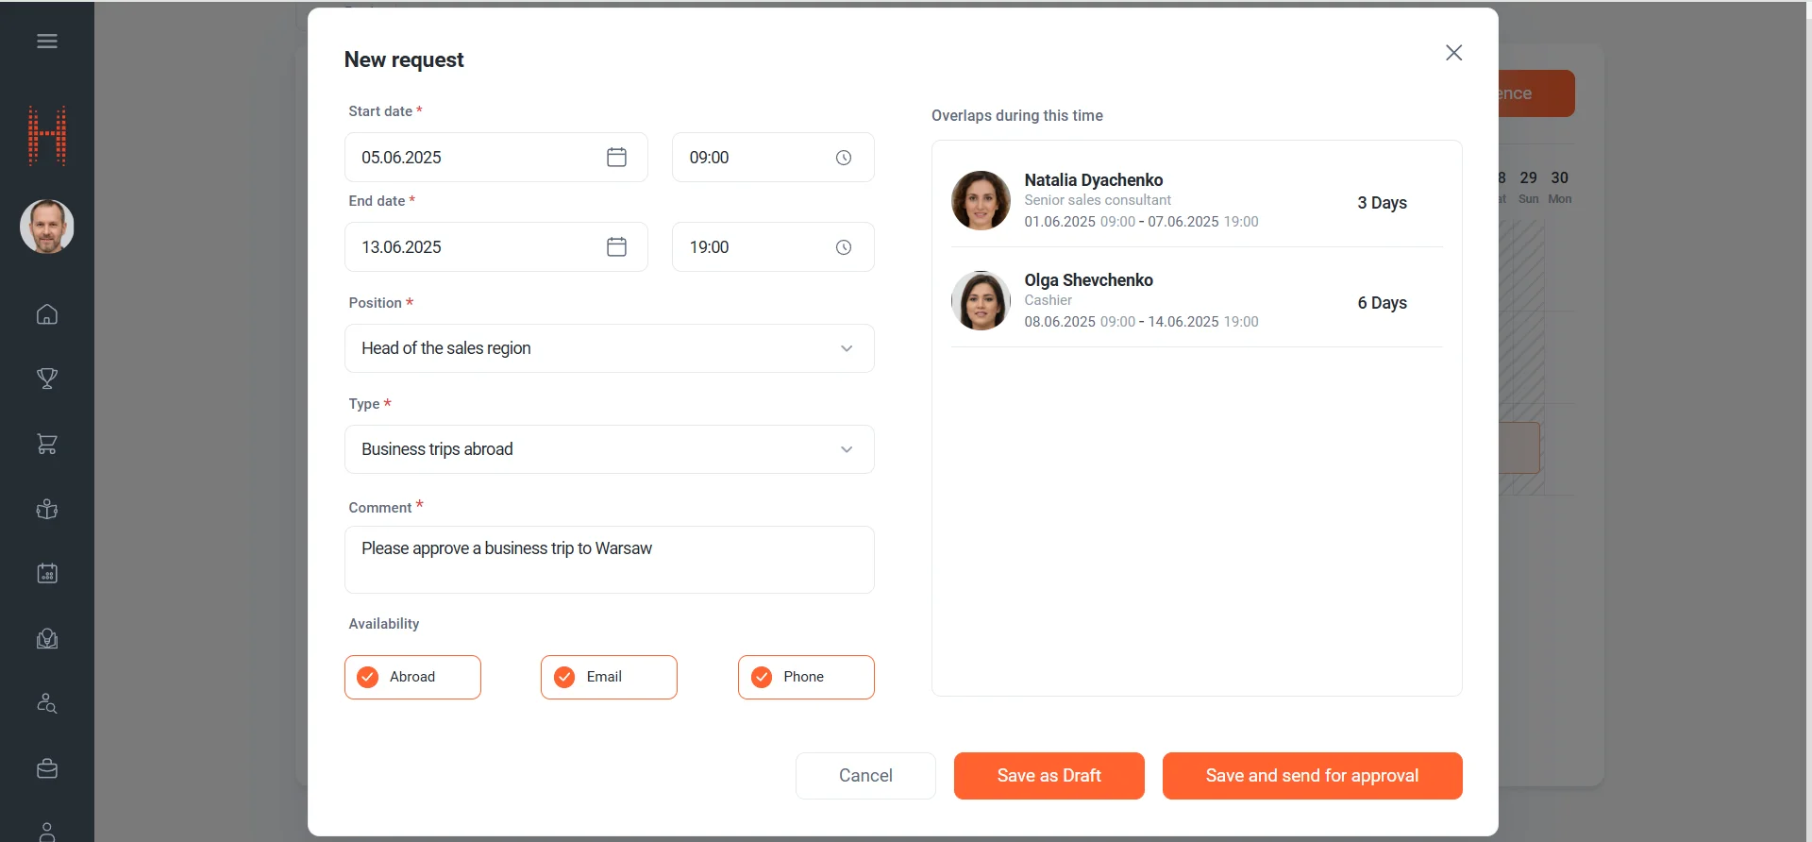Click the clock icon for end time

tap(844, 247)
